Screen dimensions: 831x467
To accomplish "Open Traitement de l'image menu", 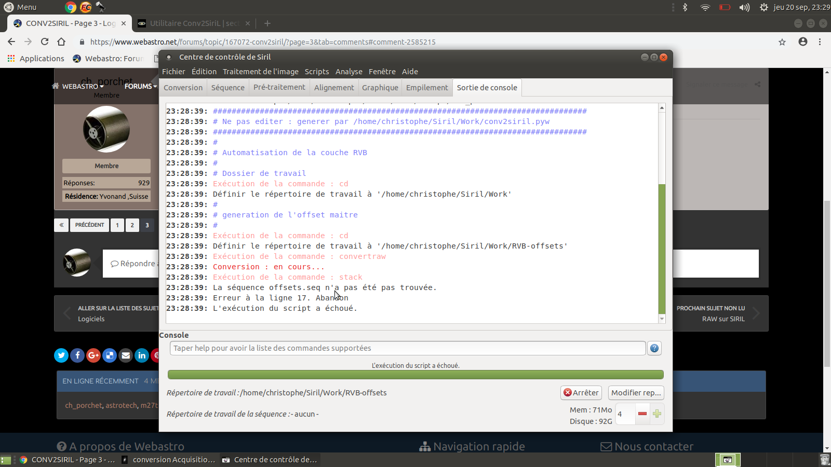I will [261, 72].
